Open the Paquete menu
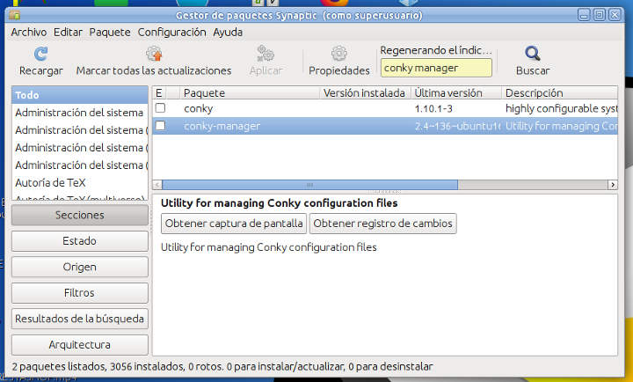 [110, 32]
